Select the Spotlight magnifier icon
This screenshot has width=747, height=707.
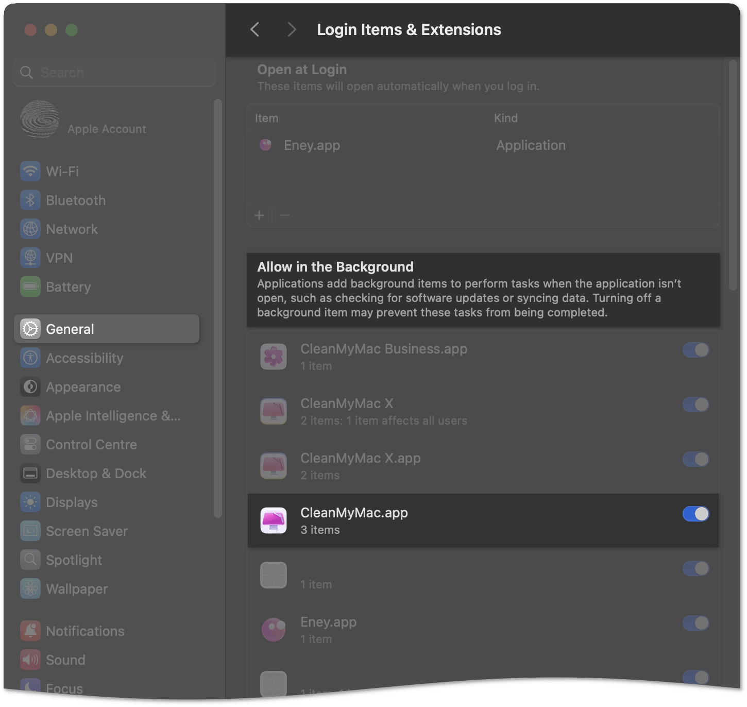point(30,560)
